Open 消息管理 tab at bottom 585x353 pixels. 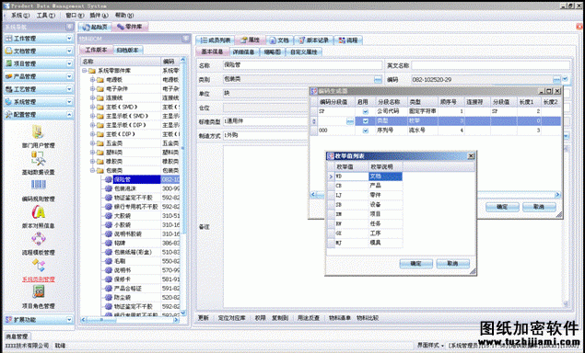17,336
